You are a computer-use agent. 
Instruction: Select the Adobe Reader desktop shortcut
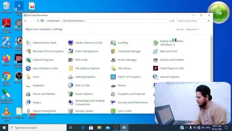pos(7,26)
